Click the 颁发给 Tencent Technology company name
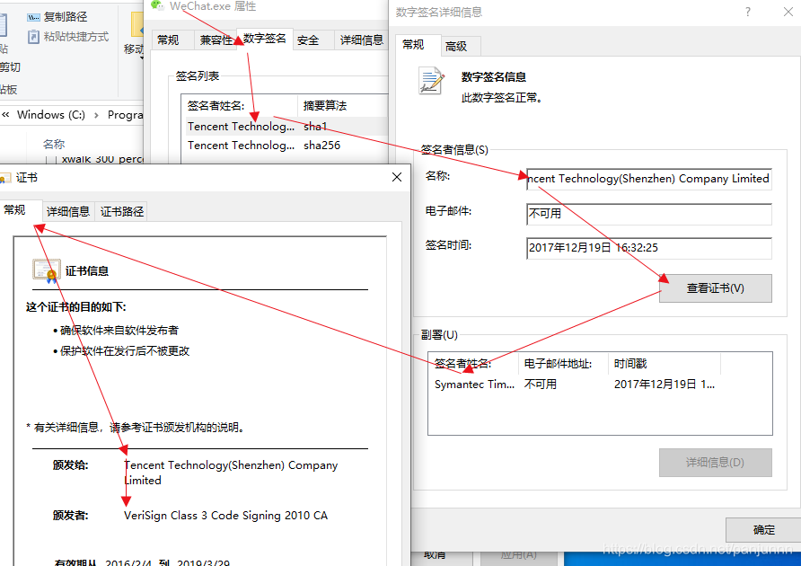801x566 pixels. coord(231,473)
